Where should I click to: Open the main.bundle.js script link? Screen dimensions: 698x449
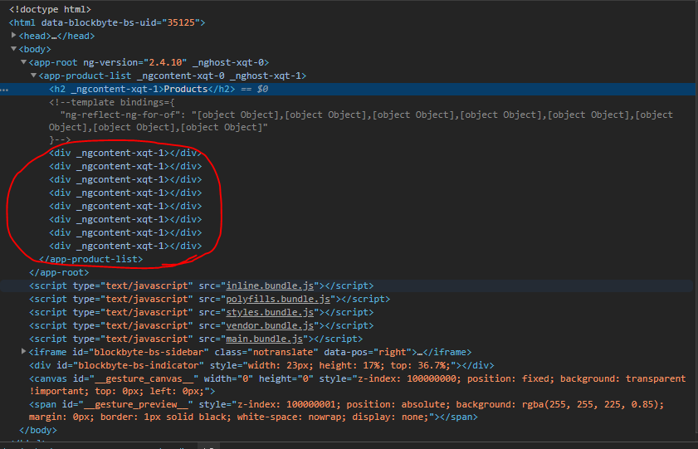click(265, 339)
